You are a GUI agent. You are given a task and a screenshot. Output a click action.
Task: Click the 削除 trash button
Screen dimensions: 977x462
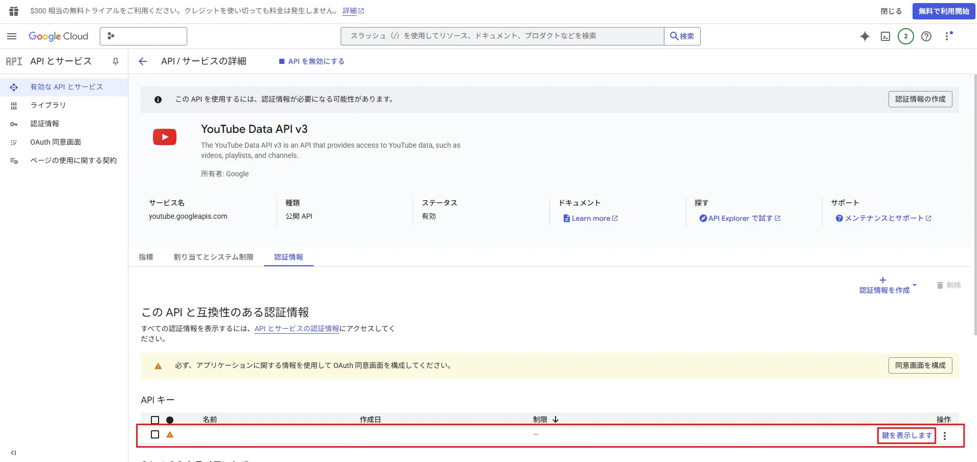click(x=949, y=285)
